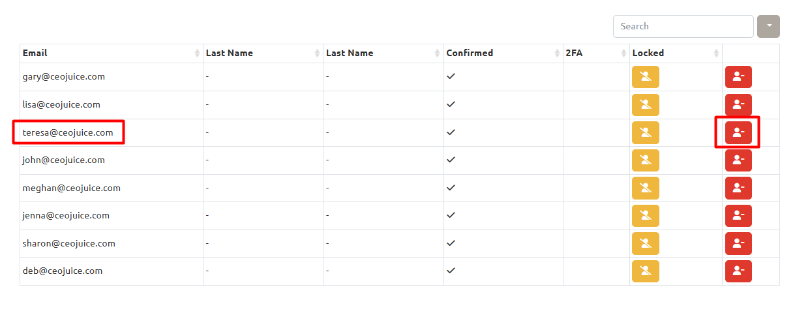The height and width of the screenshot is (313, 795).
Task: Click the yellow lock-user icon for gary@ceojuice.com
Action: click(x=645, y=77)
